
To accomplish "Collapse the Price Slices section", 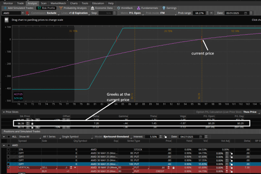I will click(4, 112).
